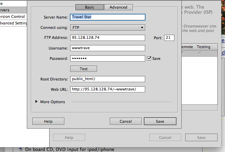Click the FTP Address field
Viewport: 225px width, 152px height.
pyautogui.click(x=107, y=38)
